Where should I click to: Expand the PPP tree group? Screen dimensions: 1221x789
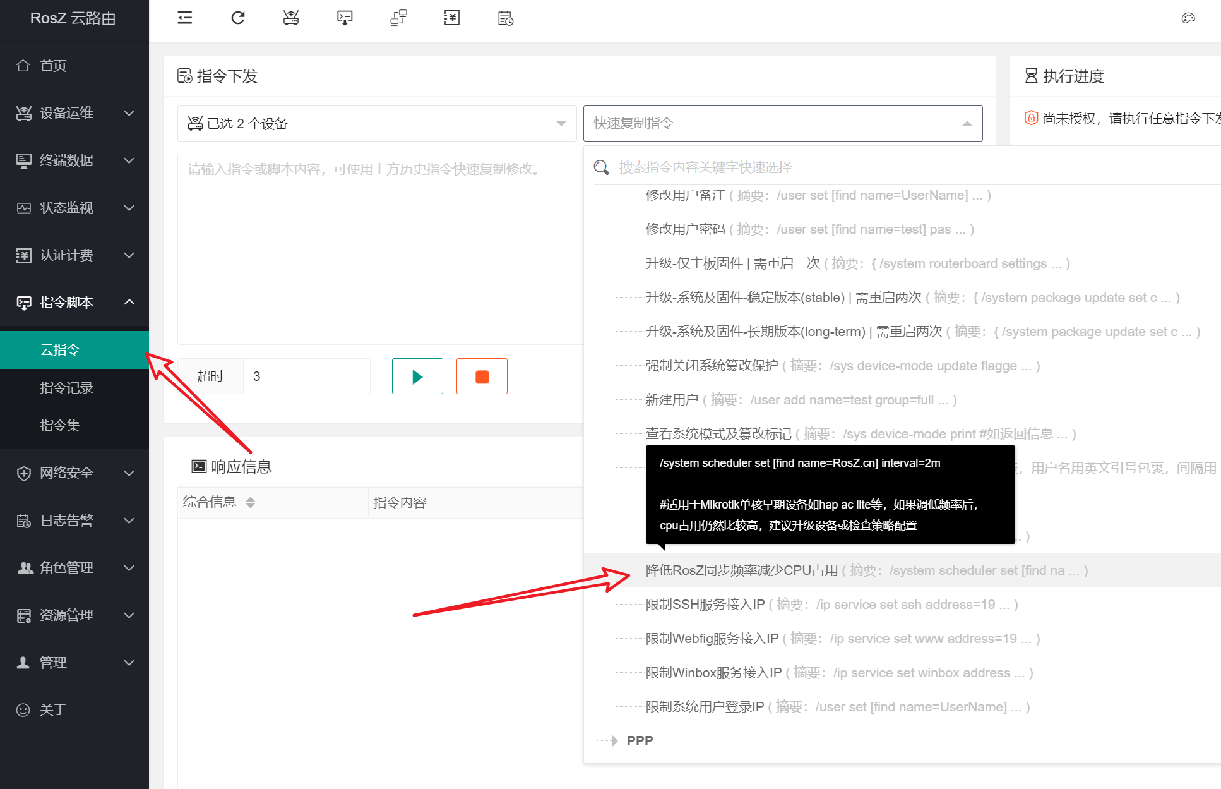(x=615, y=741)
